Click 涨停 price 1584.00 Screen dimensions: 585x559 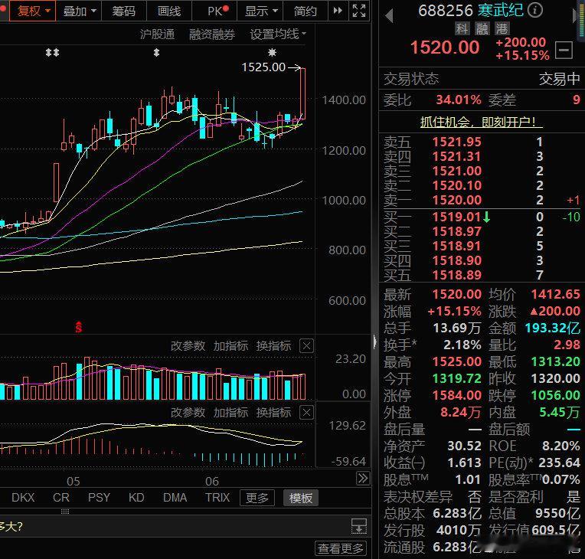456,395
